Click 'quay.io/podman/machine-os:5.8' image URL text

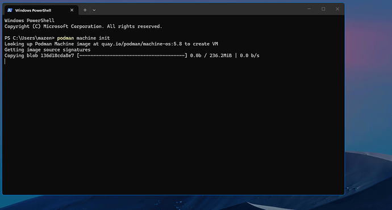coord(141,44)
